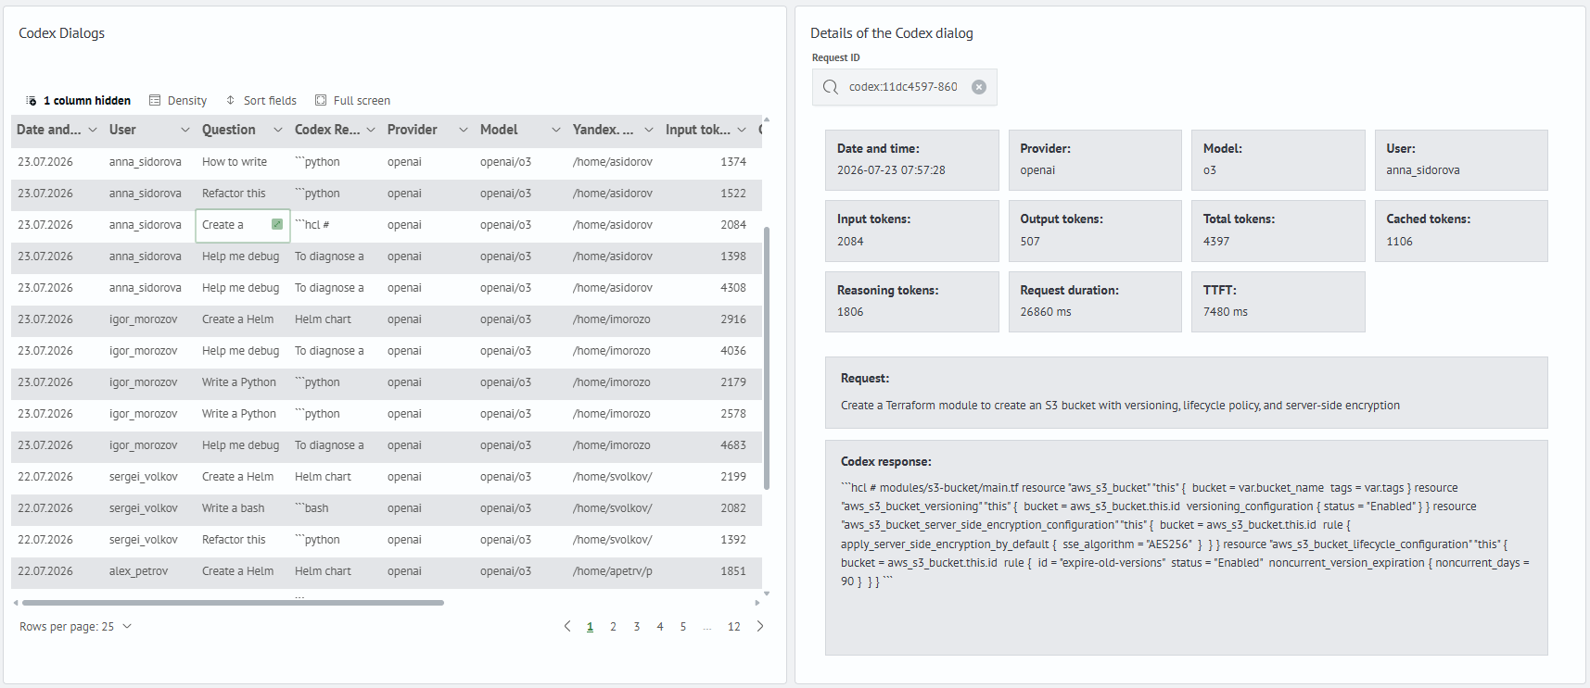
Task: Click Model value o3 in details
Action: pos(1210,170)
